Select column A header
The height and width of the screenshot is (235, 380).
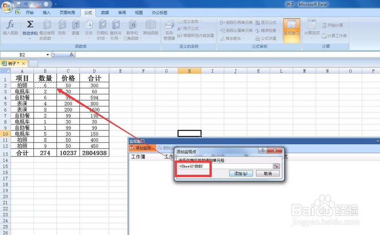click(22, 71)
